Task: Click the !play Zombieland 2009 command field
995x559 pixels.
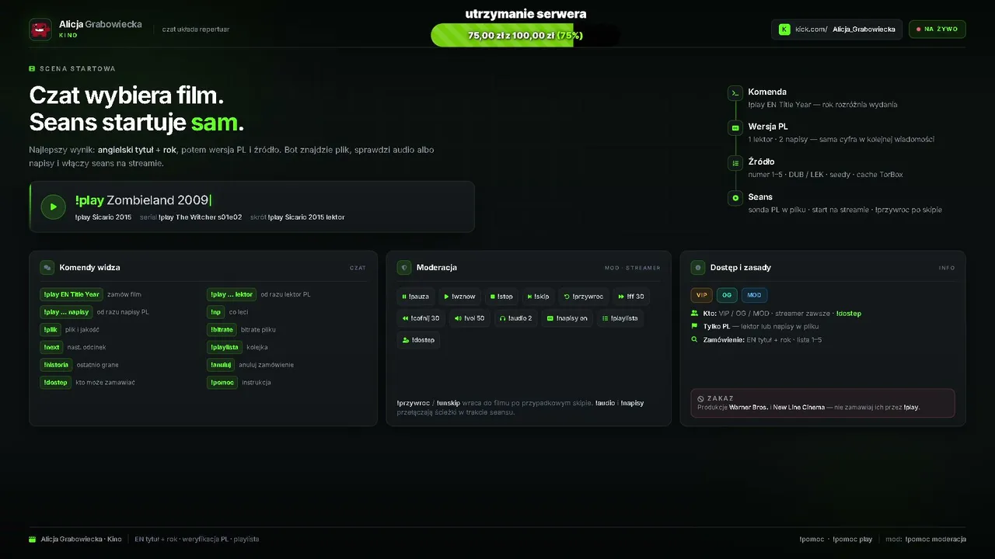Action: [252, 207]
